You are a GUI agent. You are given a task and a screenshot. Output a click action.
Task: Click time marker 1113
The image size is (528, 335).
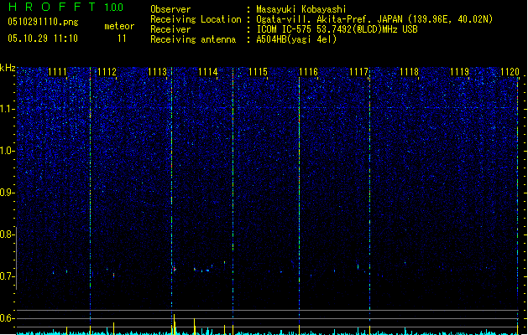[x=157, y=71]
